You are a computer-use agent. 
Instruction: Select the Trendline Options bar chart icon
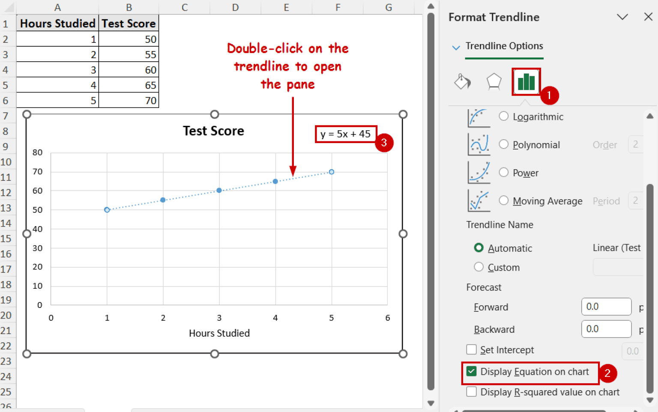coord(526,81)
